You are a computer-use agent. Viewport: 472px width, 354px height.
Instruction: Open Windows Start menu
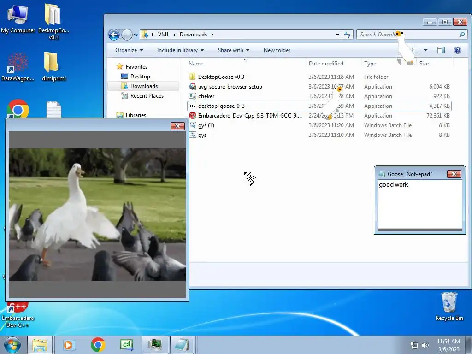point(12,345)
